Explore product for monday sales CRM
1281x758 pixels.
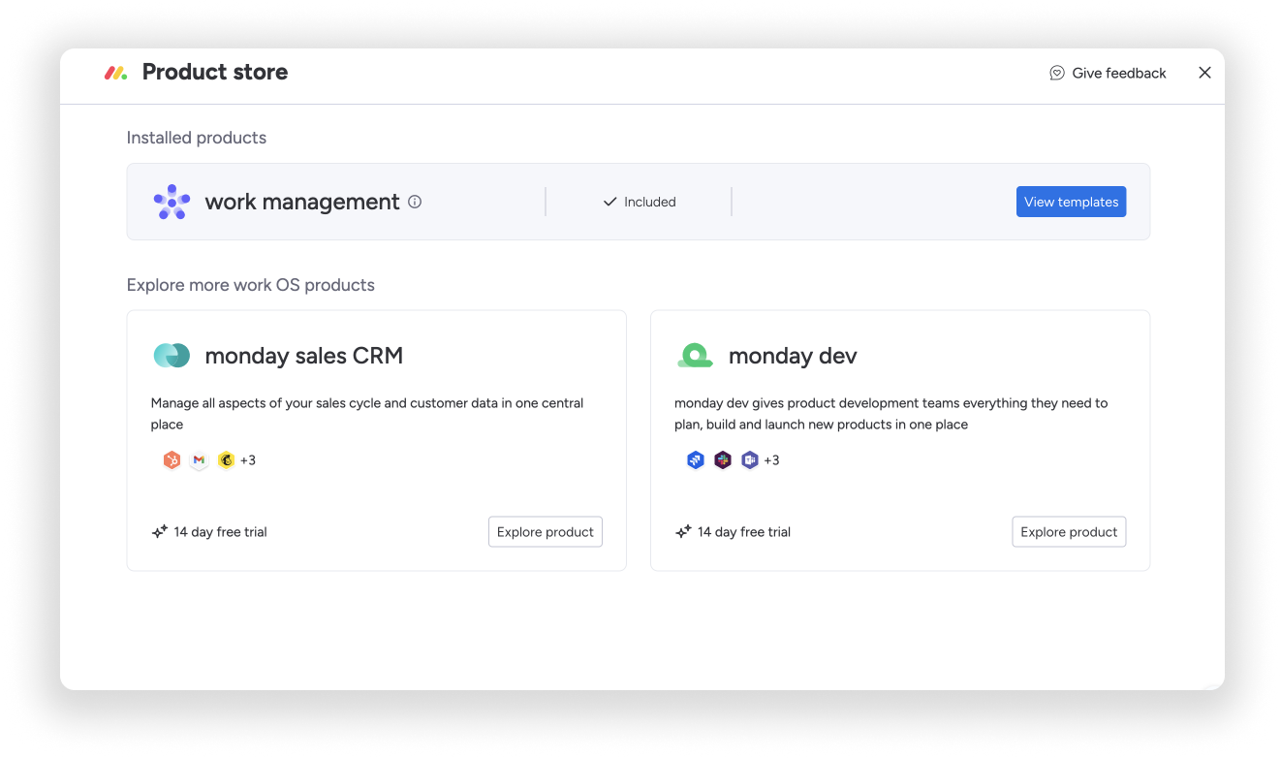tap(546, 532)
